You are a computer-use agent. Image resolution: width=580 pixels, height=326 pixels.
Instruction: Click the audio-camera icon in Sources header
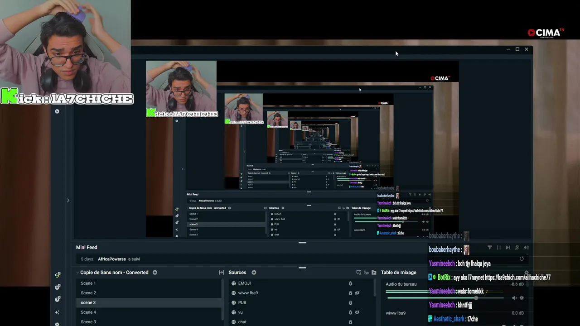tap(367, 273)
